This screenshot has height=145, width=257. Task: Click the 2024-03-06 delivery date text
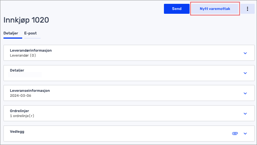20,96
